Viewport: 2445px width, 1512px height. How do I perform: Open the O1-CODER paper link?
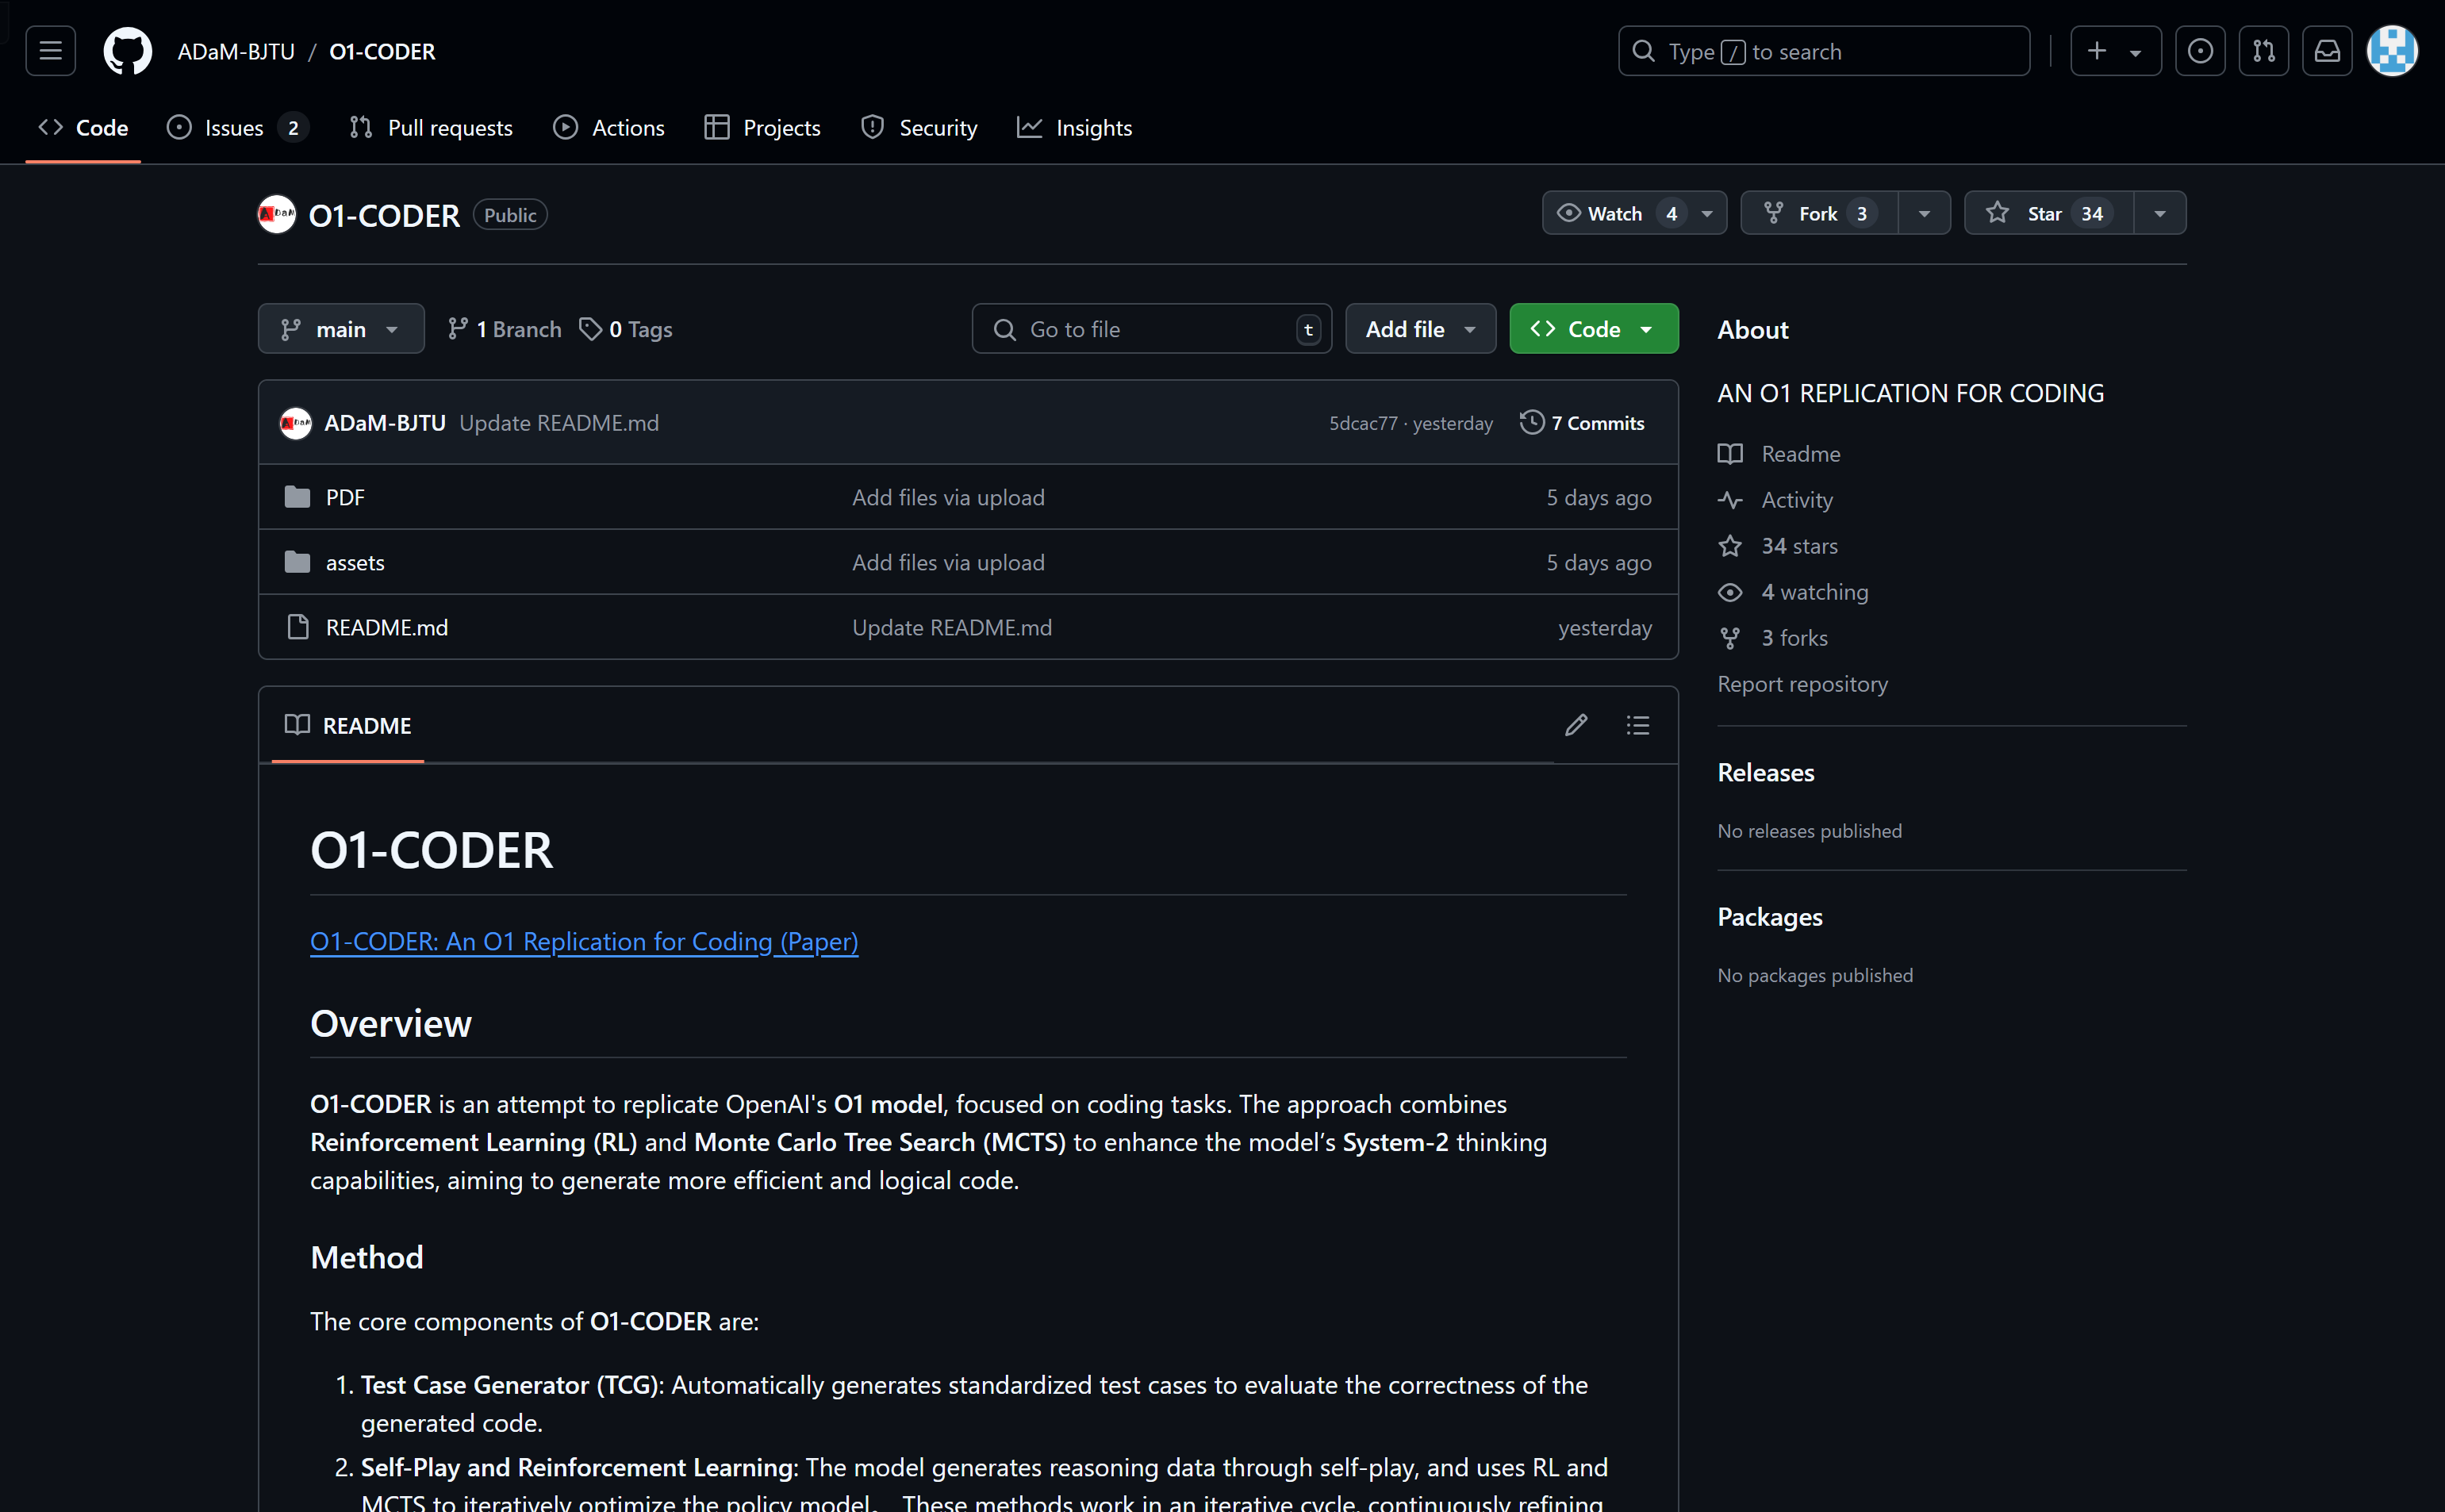point(584,941)
